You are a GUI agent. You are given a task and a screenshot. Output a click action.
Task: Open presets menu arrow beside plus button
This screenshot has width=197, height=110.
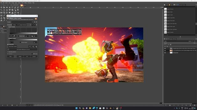[36, 22]
